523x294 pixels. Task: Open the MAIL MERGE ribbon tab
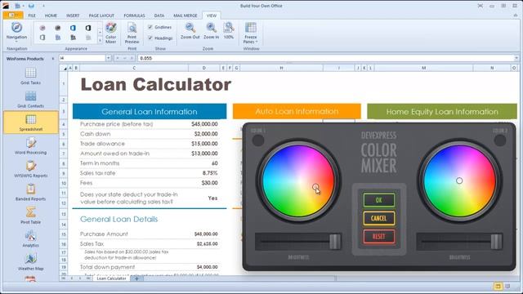[x=186, y=16]
